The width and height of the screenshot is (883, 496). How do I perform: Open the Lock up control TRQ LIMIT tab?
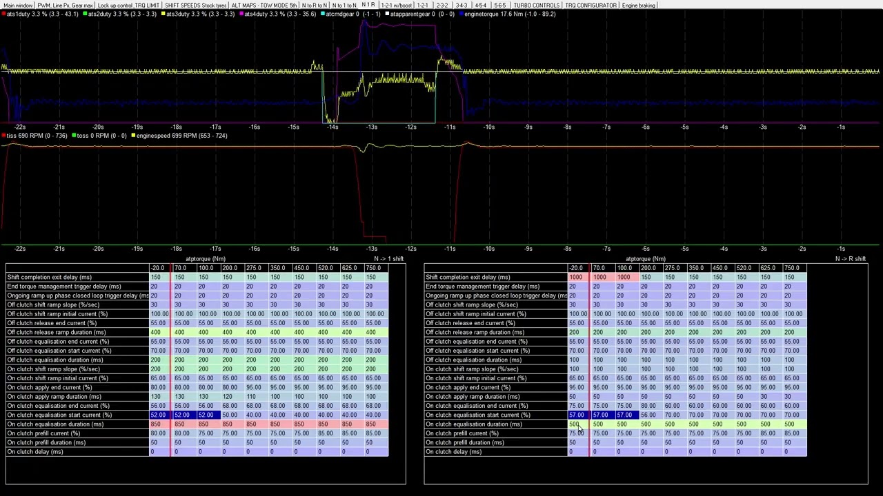[x=128, y=6]
